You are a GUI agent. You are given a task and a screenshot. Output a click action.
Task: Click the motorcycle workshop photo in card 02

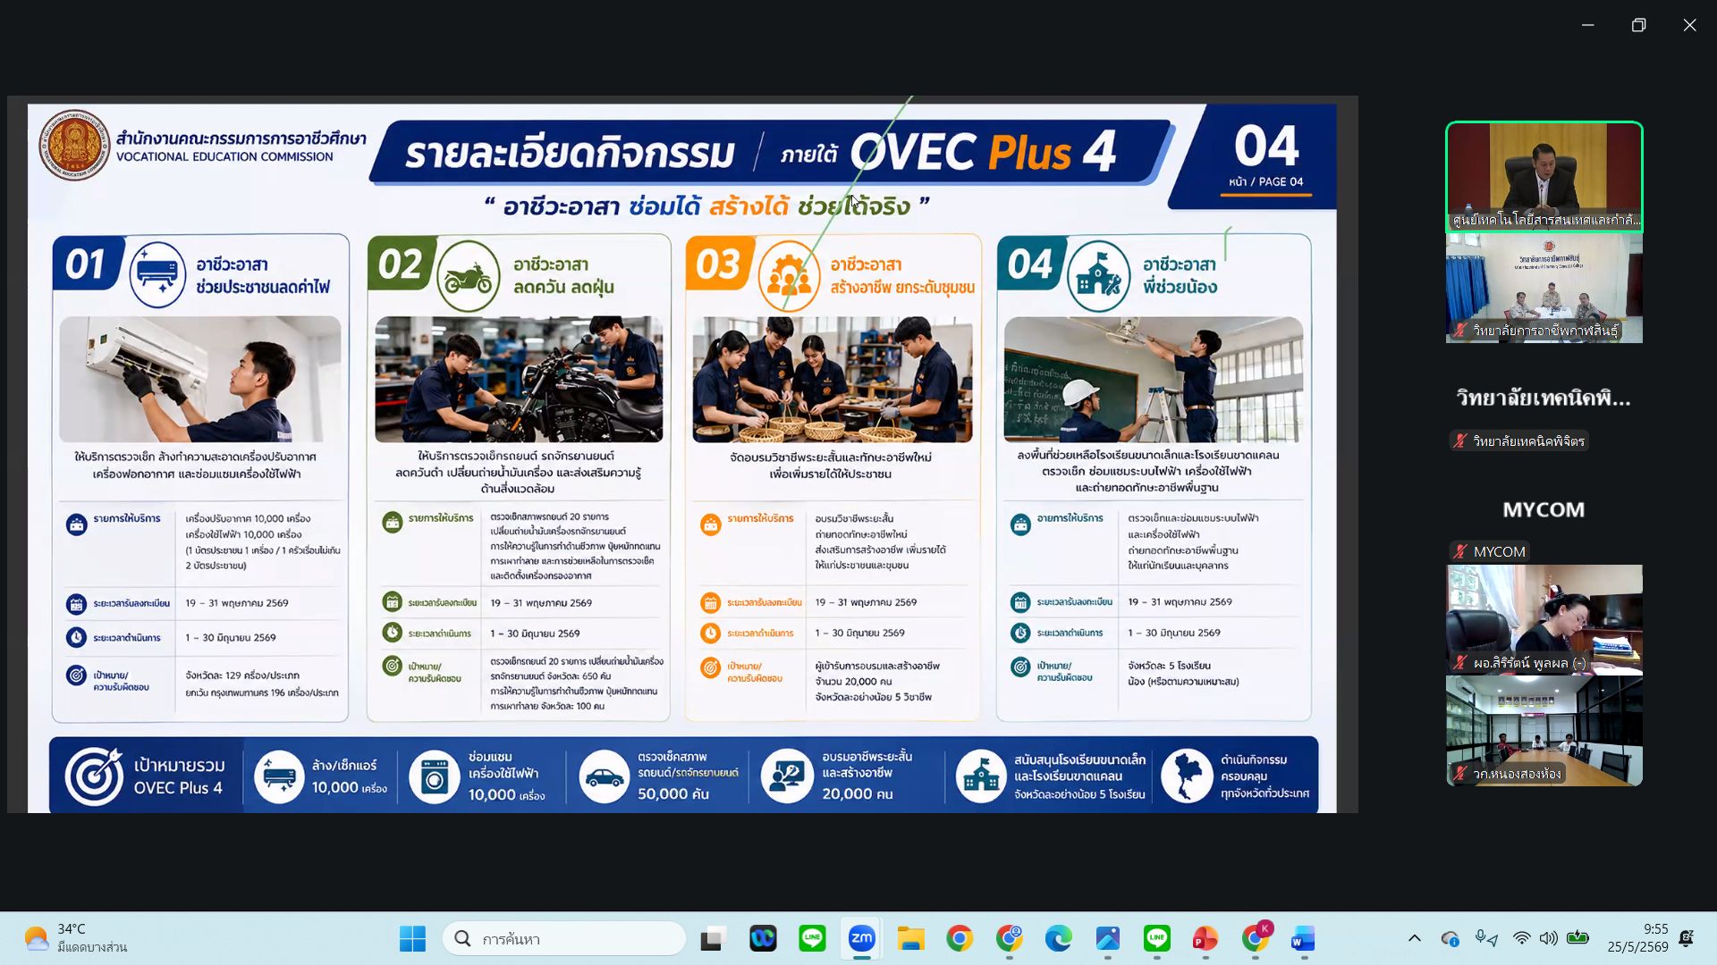(519, 379)
